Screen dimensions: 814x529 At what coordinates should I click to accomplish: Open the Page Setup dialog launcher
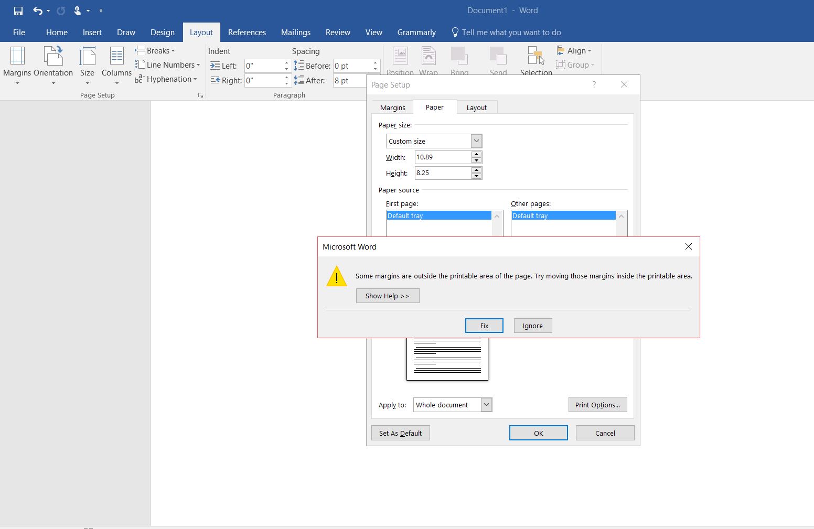pyautogui.click(x=200, y=95)
